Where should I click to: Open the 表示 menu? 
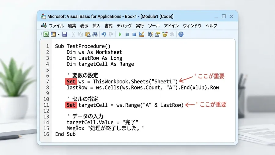click(x=84, y=26)
